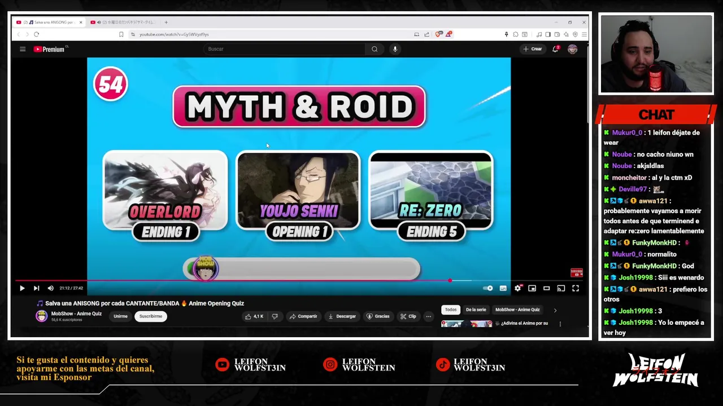Open the more actions ellipsis menu
Screen dimensions: 723x406
point(428,316)
